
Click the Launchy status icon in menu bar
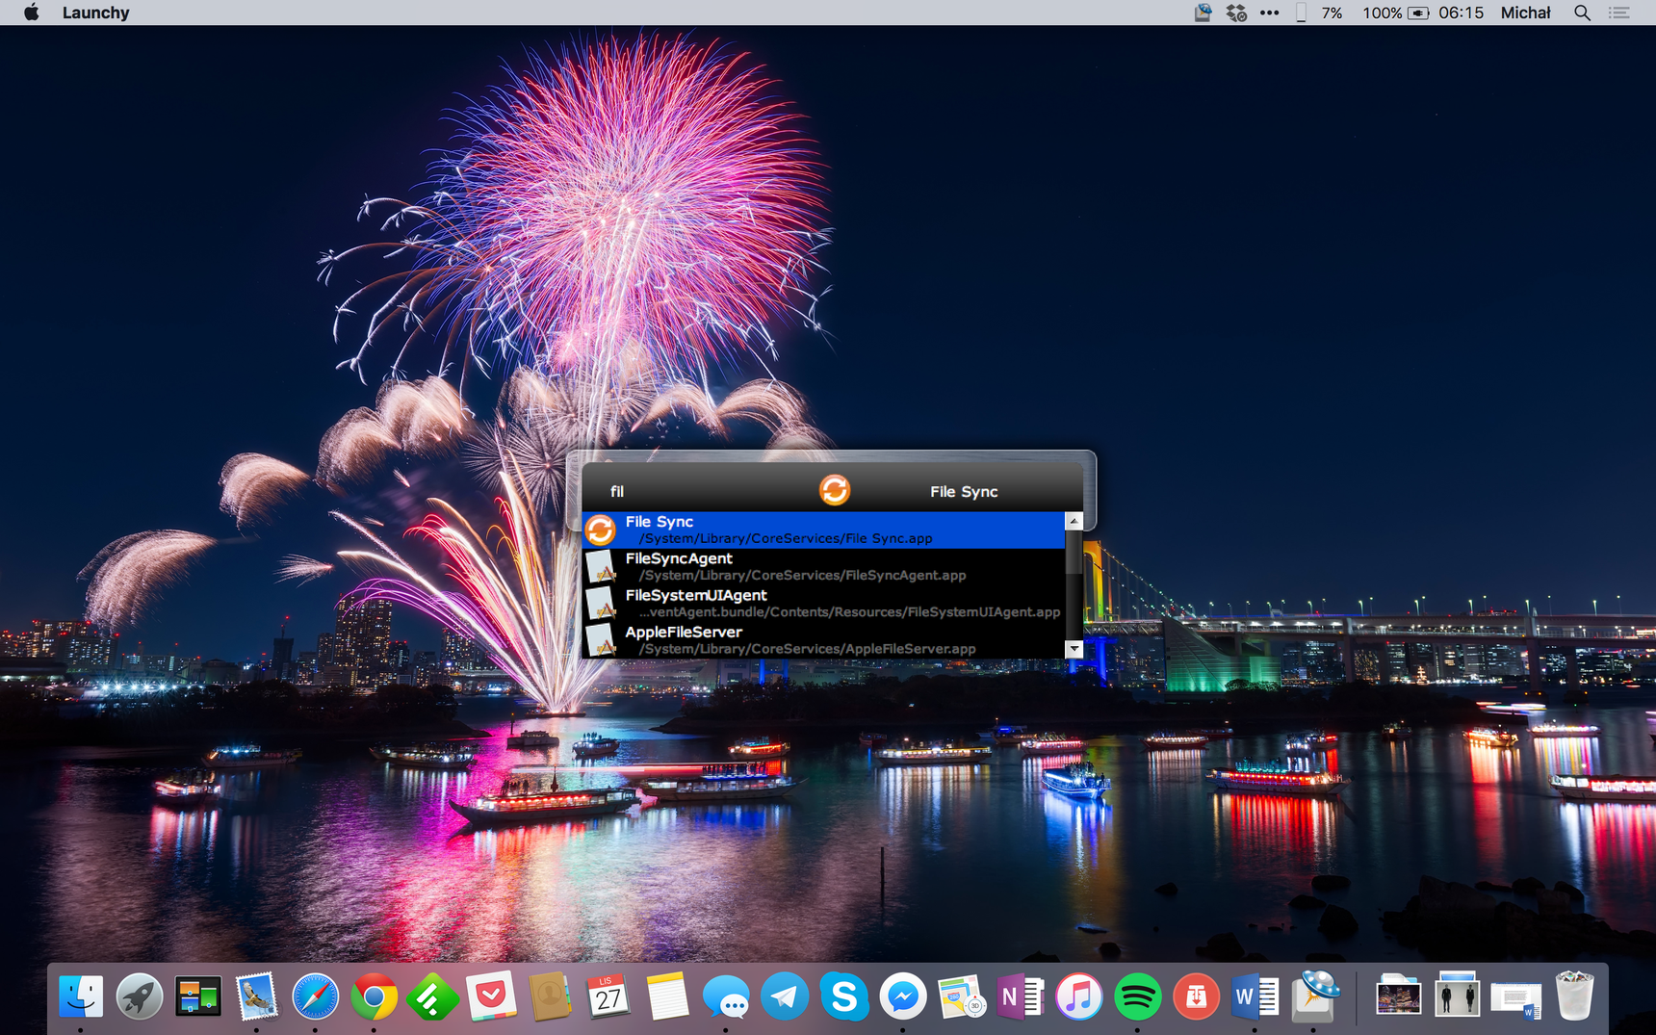[x=1203, y=13]
